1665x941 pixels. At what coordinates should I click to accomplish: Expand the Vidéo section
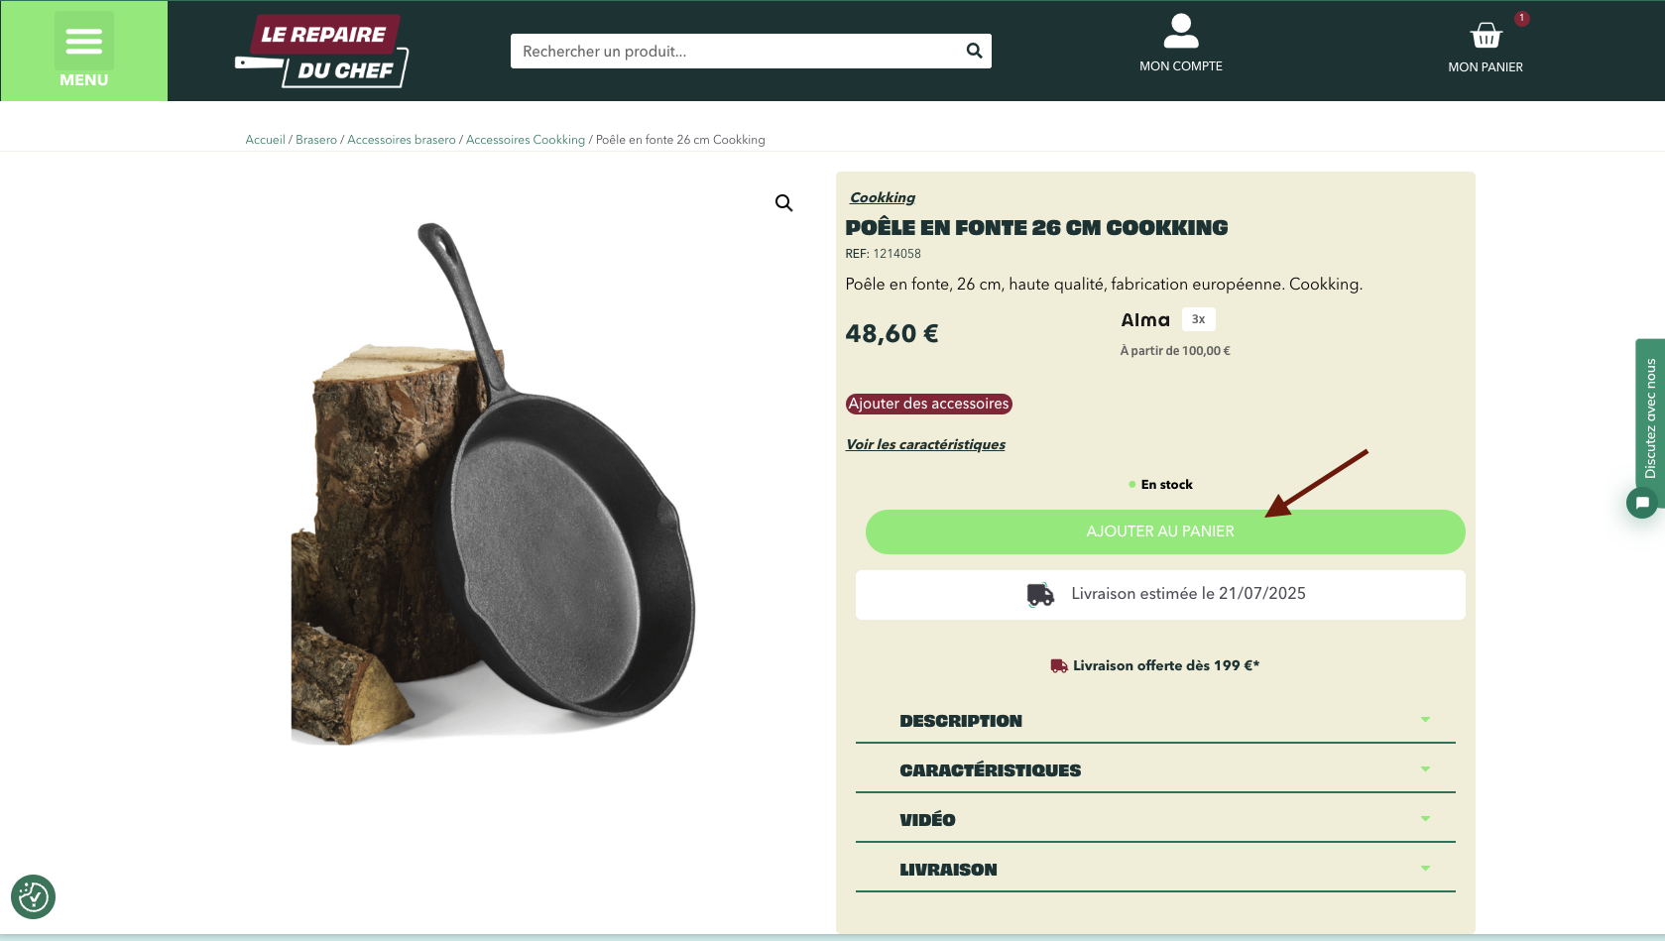point(1155,820)
